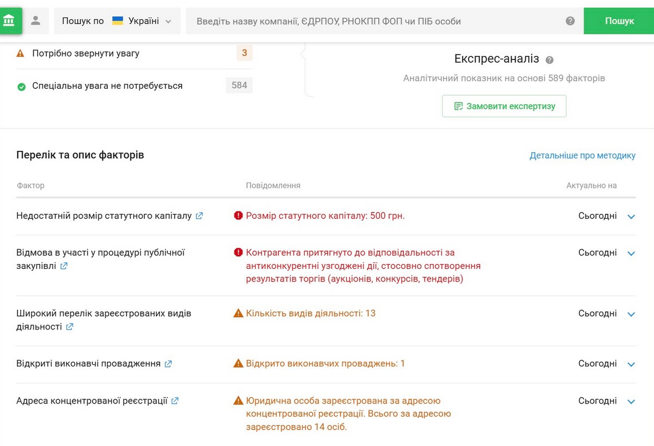Open external link icon for Відкриті виконавчі провадження

[x=168, y=364]
